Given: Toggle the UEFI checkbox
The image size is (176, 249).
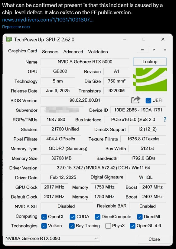Looking at the screenshot, I should [x=148, y=100].
